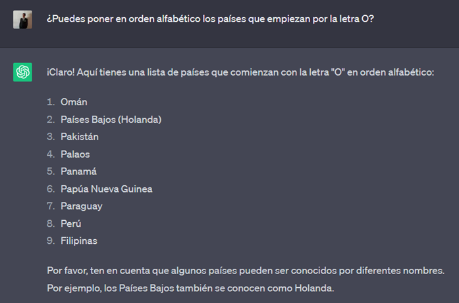
Task: Select Papúa Nueva Guinea in the list
Action: pos(107,189)
